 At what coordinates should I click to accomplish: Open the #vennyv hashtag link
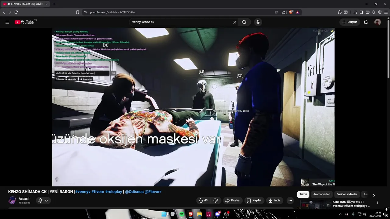83,192
